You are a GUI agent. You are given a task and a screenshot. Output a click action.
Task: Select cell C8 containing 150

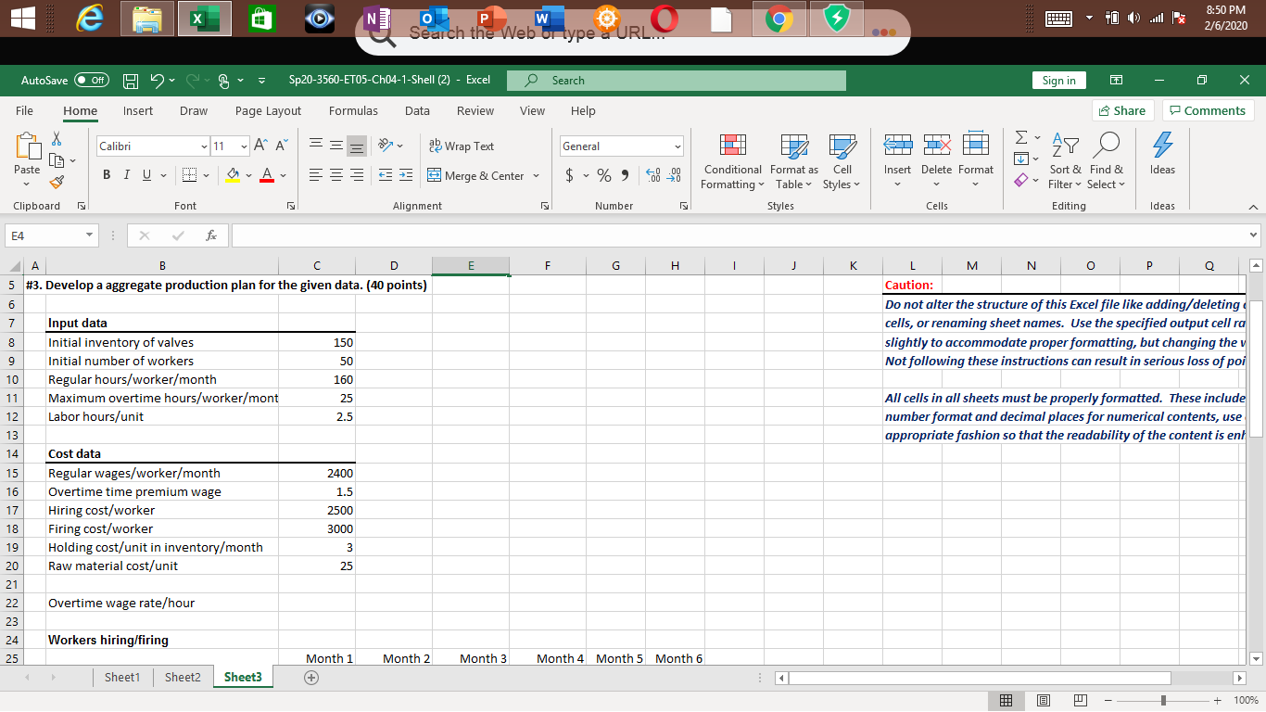pos(316,342)
